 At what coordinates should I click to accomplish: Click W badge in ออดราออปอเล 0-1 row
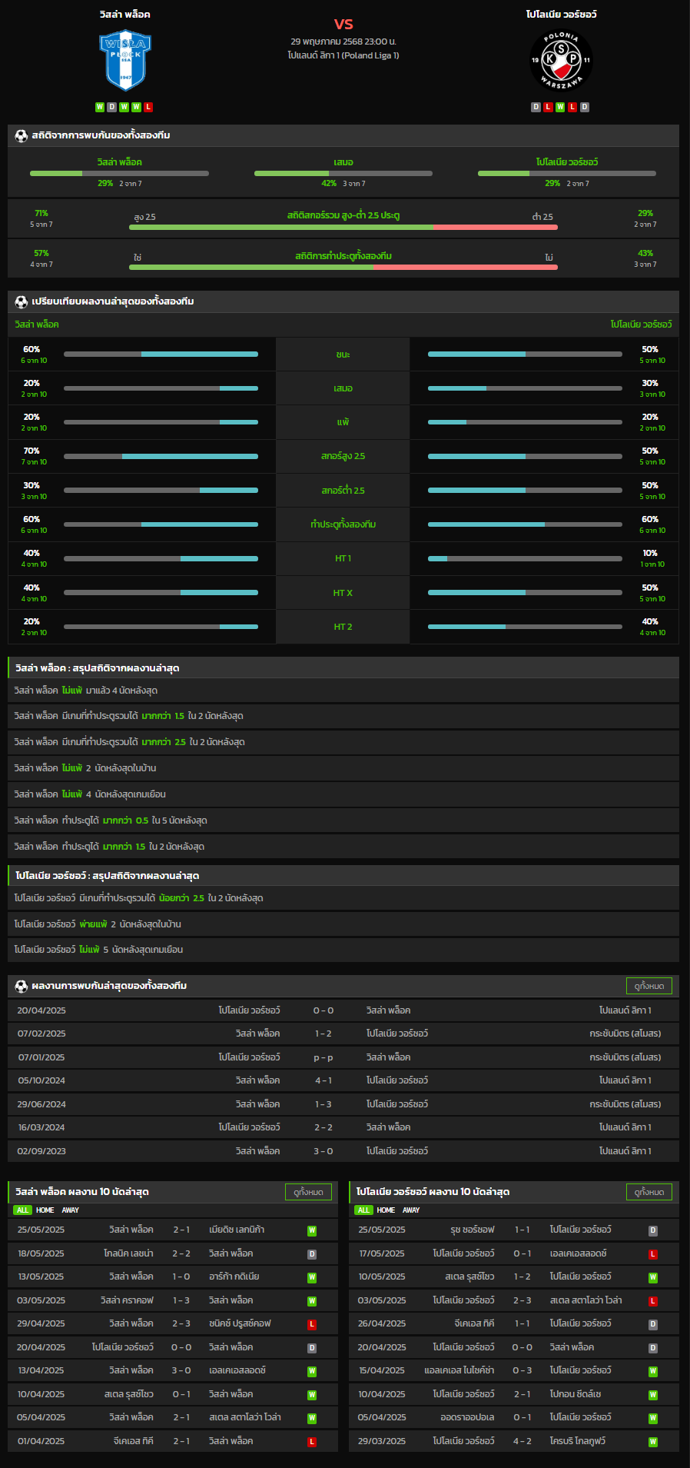[x=653, y=1418]
